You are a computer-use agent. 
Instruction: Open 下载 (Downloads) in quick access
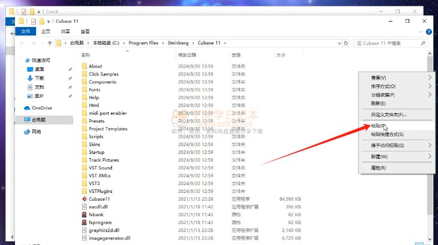pos(30,78)
